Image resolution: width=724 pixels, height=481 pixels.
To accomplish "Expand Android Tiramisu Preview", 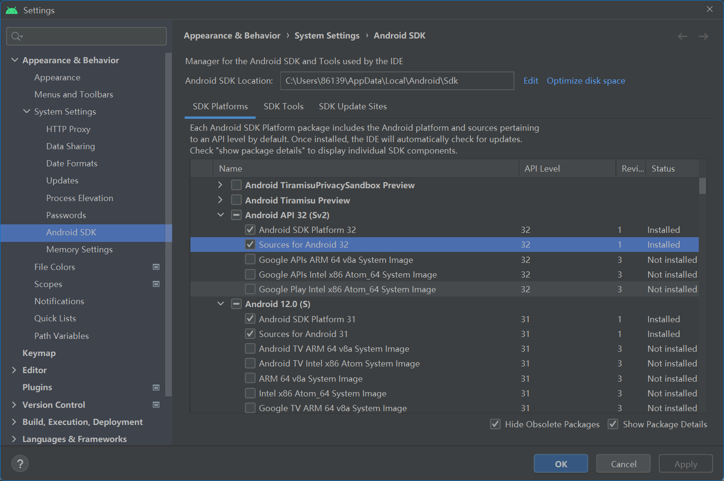I will pyautogui.click(x=220, y=200).
